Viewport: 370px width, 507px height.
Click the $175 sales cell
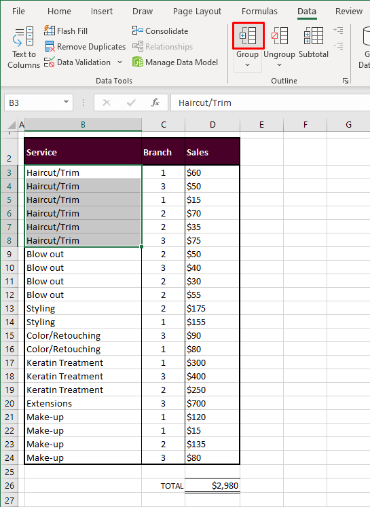tap(212, 308)
